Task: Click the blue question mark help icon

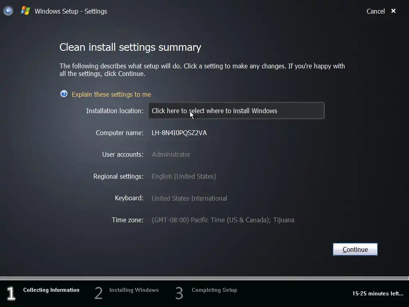Action: [64, 94]
